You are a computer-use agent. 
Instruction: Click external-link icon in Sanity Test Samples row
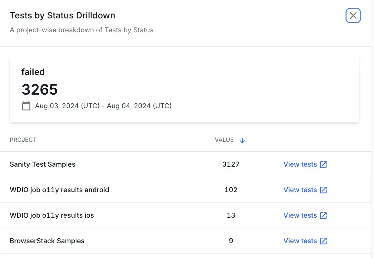323,164
